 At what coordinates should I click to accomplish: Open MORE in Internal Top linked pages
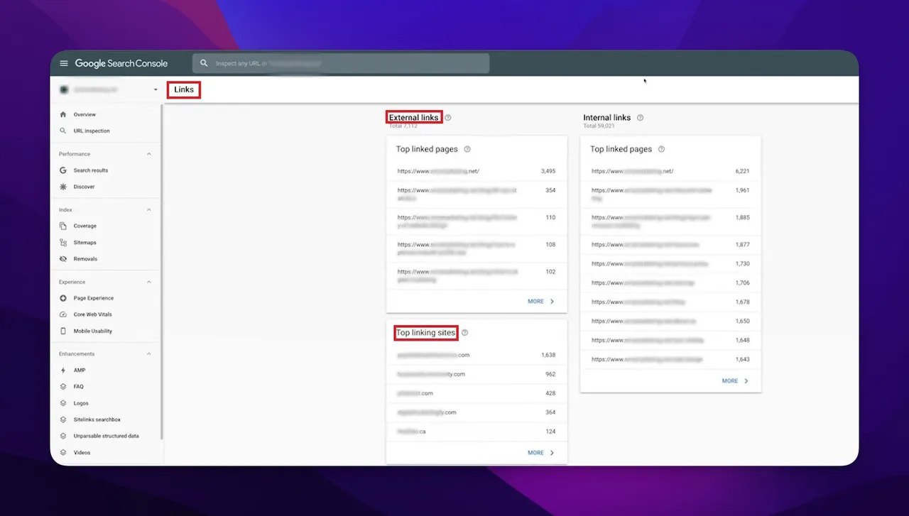coord(736,381)
